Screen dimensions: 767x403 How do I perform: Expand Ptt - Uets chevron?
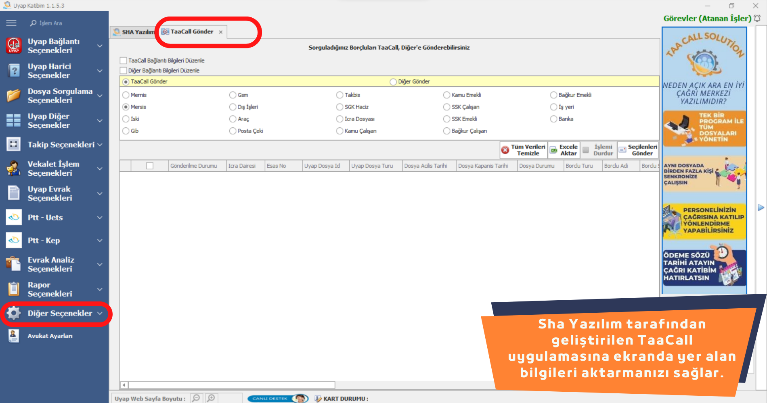[x=100, y=218]
